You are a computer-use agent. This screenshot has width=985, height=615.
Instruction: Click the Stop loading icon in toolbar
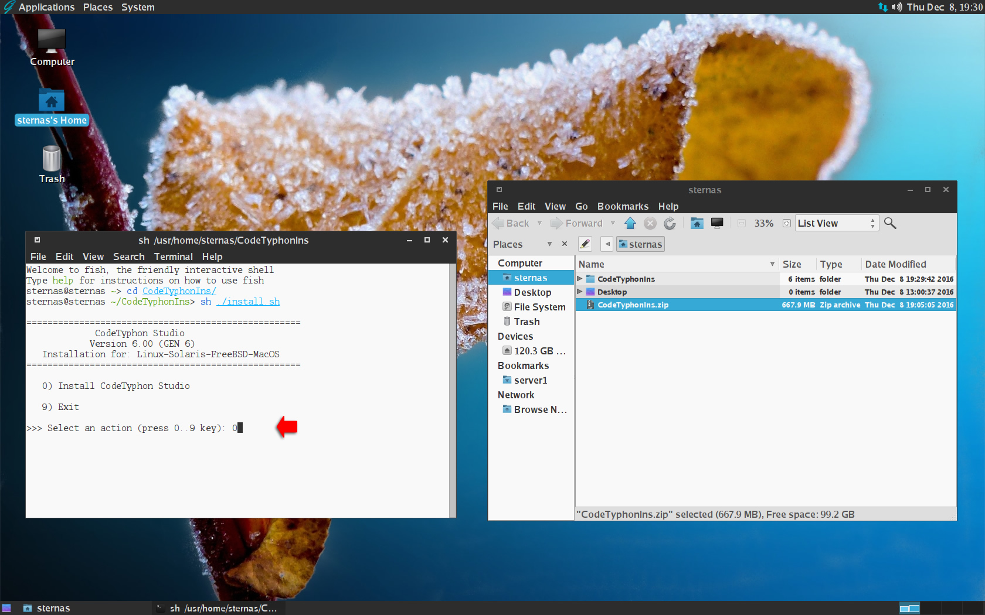point(650,223)
